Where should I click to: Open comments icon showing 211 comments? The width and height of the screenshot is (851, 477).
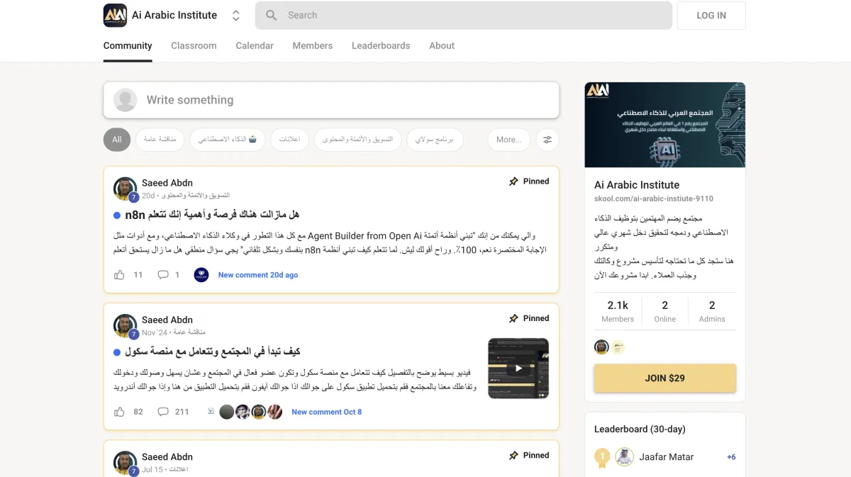[x=163, y=411]
